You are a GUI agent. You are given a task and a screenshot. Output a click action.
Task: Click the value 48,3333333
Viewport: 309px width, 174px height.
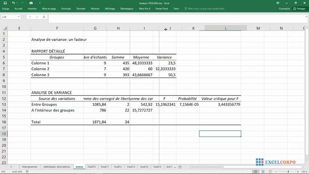point(142,63)
